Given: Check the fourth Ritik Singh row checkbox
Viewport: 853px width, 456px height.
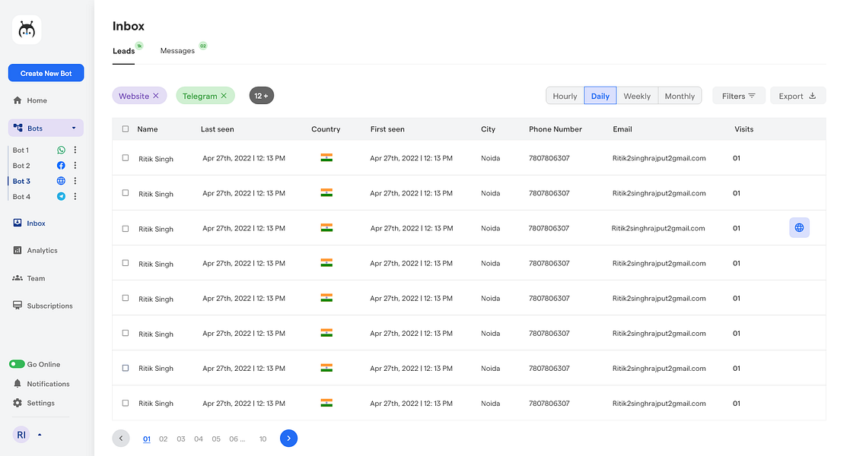Looking at the screenshot, I should click(126, 263).
